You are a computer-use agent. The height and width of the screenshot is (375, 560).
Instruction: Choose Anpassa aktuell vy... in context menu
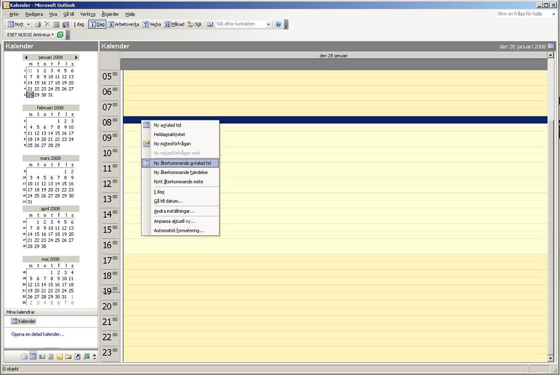[x=180, y=221]
